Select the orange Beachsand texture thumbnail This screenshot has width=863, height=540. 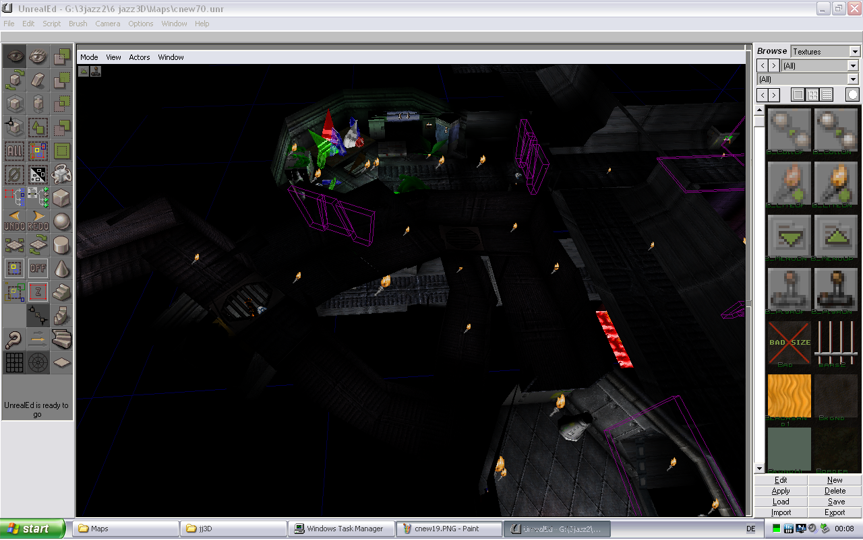click(790, 396)
